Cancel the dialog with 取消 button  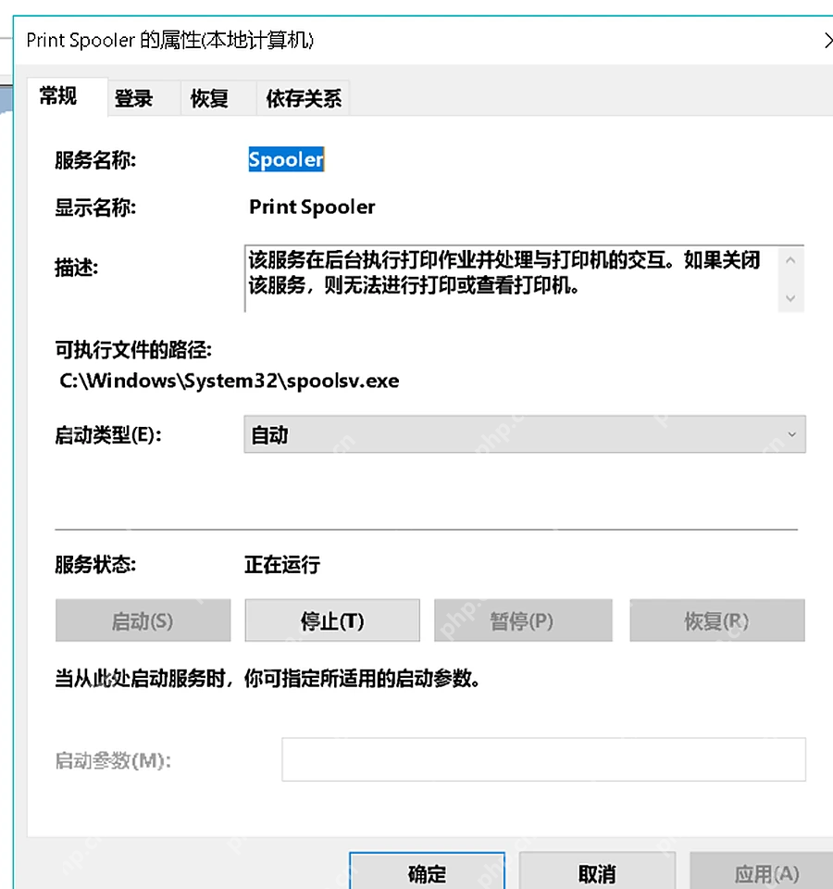(x=597, y=871)
